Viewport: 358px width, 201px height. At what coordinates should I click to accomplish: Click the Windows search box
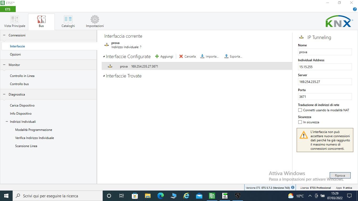point(58,196)
